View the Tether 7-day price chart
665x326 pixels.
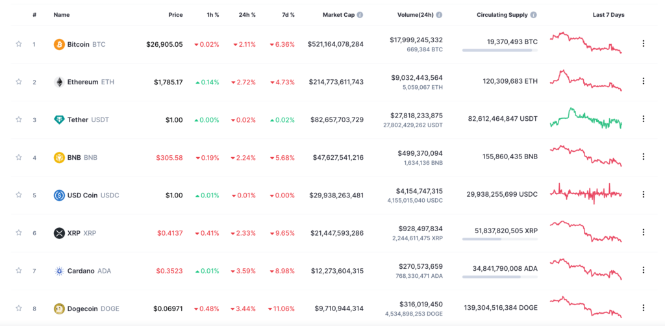pos(585,119)
